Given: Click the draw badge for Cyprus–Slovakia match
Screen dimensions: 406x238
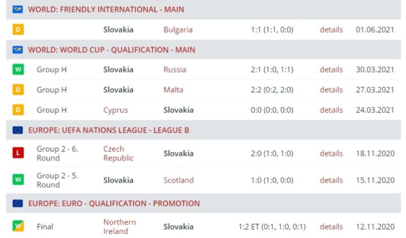Looking at the screenshot, I should tap(18, 110).
